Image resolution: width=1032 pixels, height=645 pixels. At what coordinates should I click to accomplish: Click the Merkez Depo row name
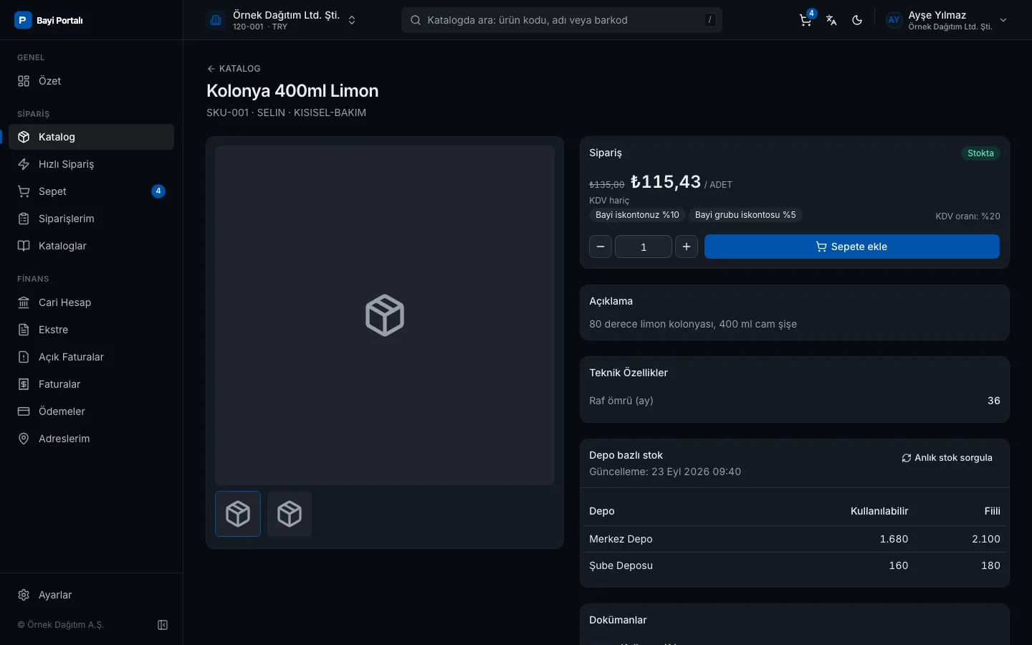[x=621, y=539]
